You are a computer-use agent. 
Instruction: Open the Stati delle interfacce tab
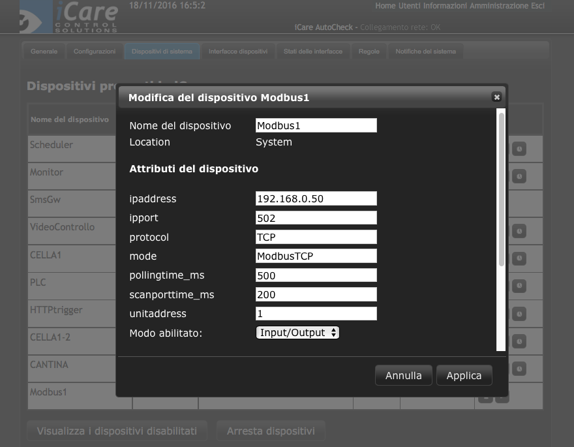pos(313,52)
